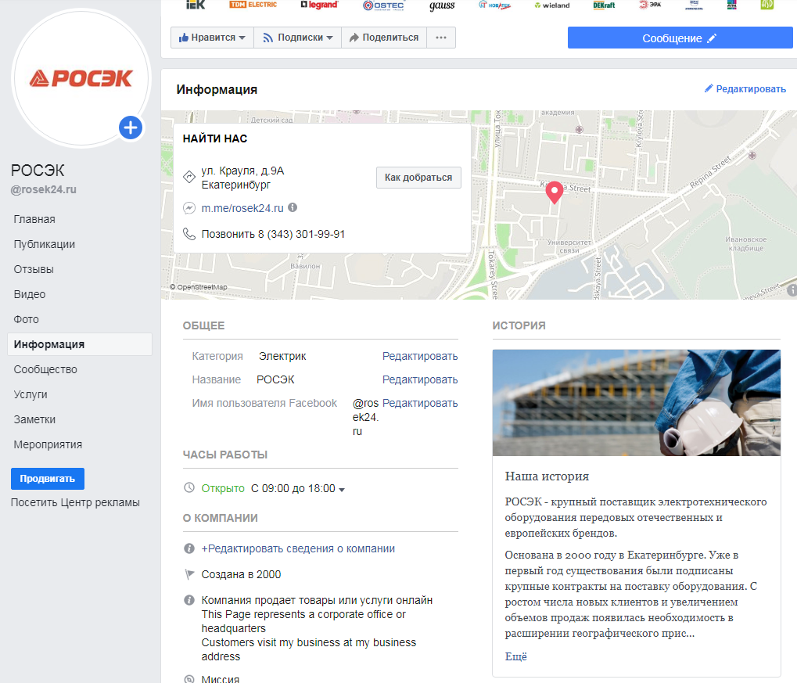
Task: Open Фото in the left sidebar
Action: click(27, 319)
